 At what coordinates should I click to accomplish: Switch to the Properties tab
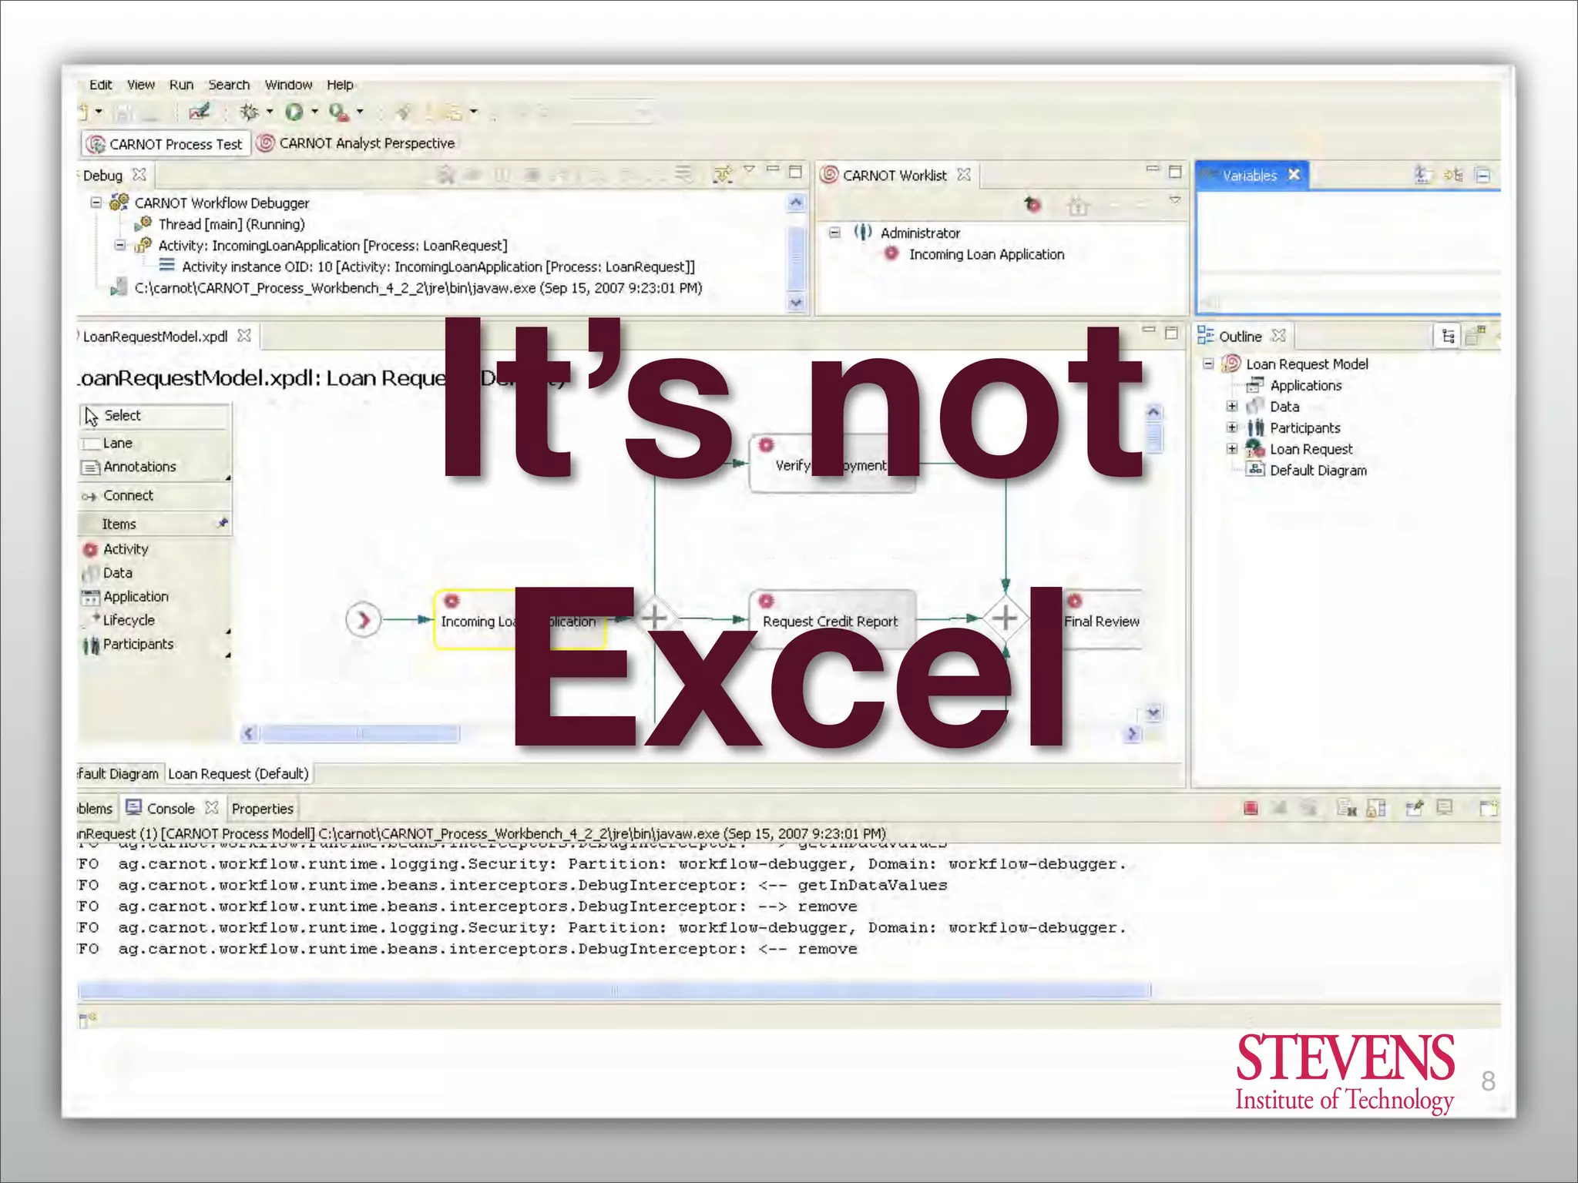tap(262, 809)
